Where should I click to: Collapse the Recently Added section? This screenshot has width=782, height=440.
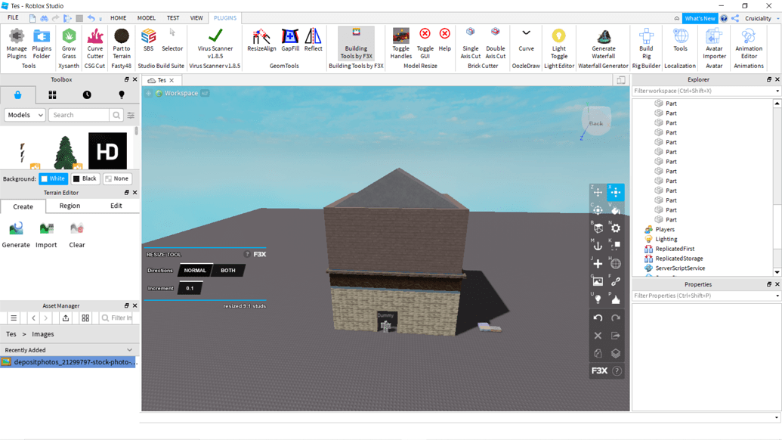tap(130, 350)
